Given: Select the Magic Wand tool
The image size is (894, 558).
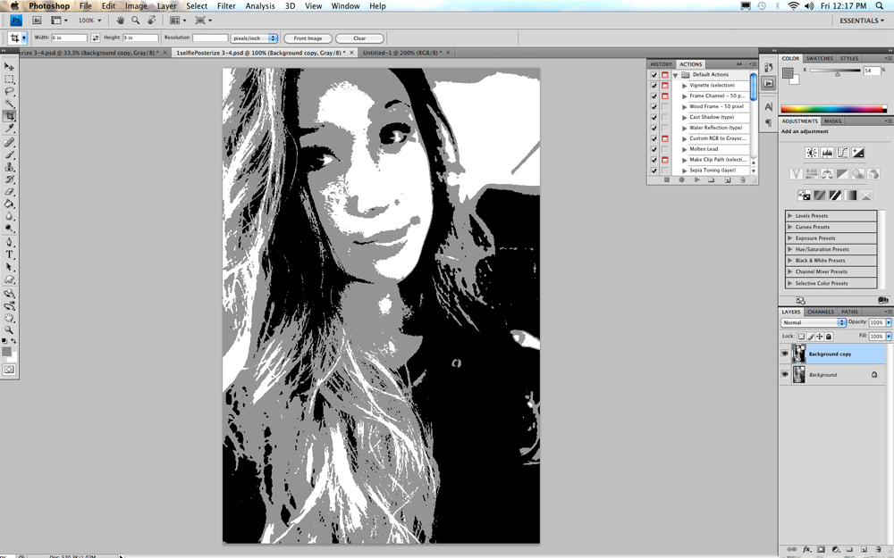Looking at the screenshot, I should tap(9, 104).
